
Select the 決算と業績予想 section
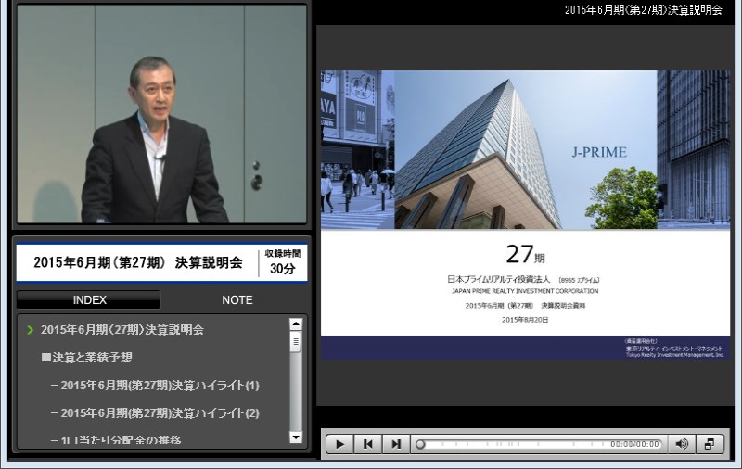click(x=87, y=358)
